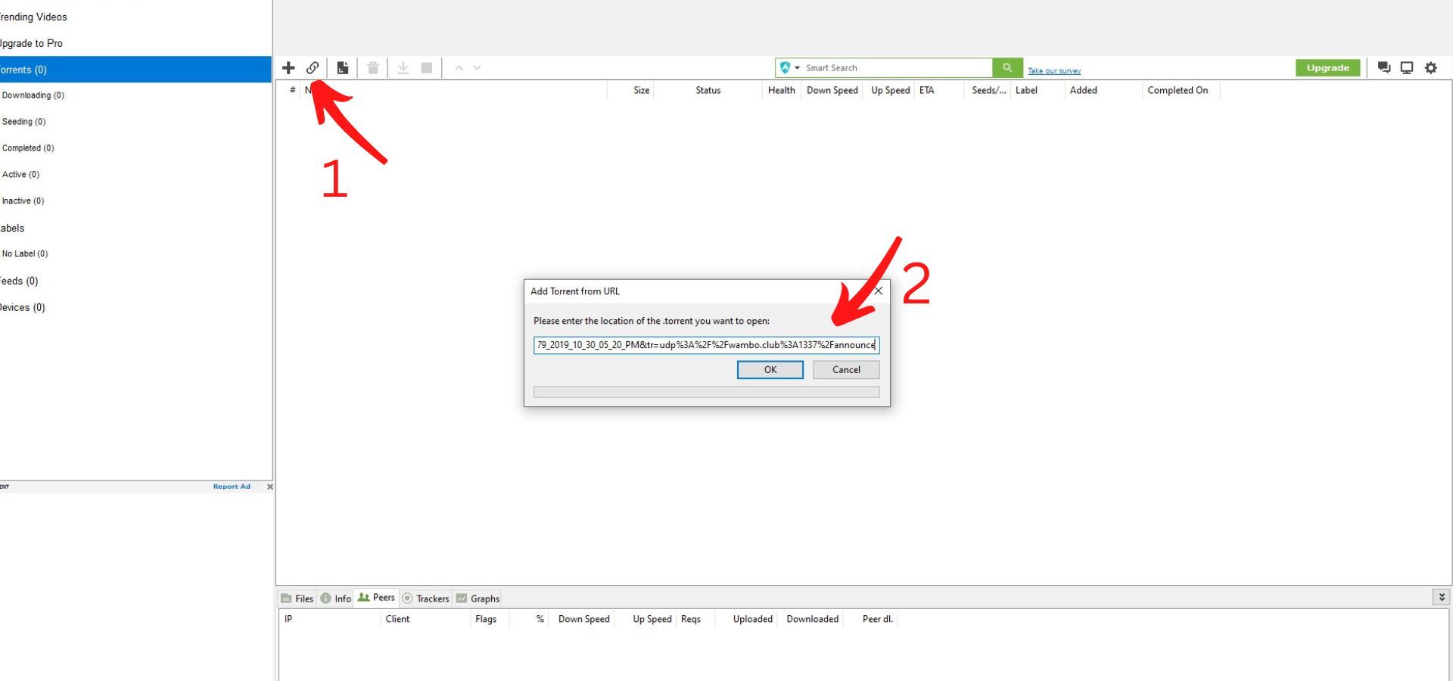The width and height of the screenshot is (1453, 681).
Task: Click the move torrent up chevron
Action: 459,67
